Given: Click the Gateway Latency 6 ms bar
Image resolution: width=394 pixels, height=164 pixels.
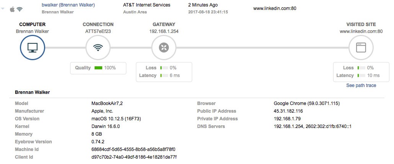Looking at the screenshot, I should coord(164,75).
